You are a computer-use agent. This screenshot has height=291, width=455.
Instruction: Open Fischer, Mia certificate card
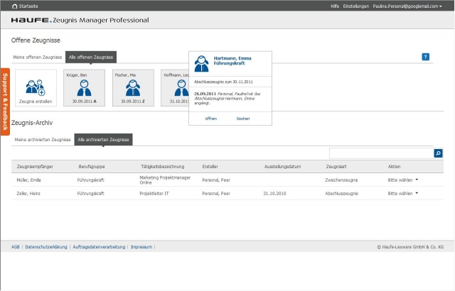tap(132, 88)
